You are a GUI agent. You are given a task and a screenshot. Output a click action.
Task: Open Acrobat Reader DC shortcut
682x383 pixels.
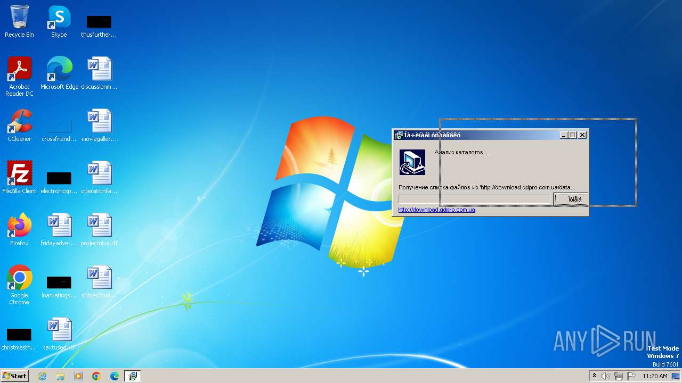click(19, 76)
